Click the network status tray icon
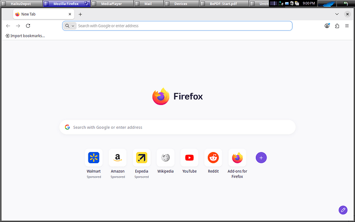Viewport: 355px width, 222px height. click(x=281, y=4)
